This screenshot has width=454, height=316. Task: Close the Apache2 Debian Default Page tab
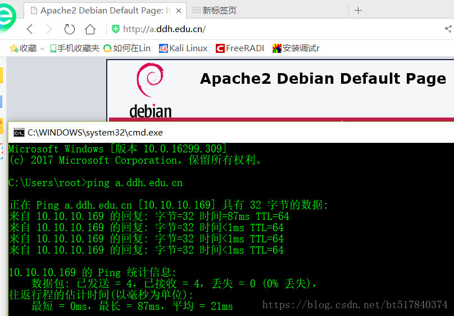[179, 11]
